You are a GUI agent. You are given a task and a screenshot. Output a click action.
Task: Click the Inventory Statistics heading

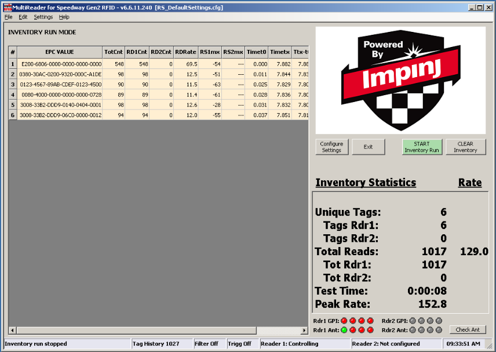pos(366,183)
